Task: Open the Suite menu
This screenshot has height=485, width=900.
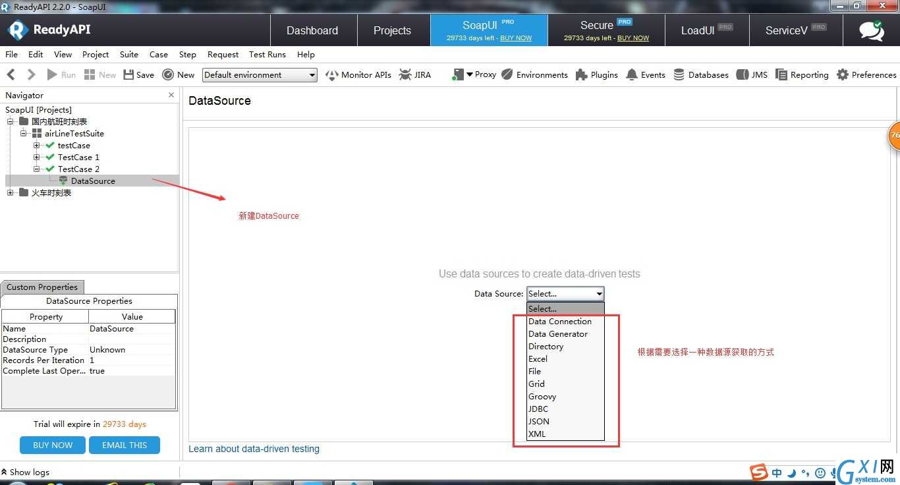Action: tap(129, 54)
